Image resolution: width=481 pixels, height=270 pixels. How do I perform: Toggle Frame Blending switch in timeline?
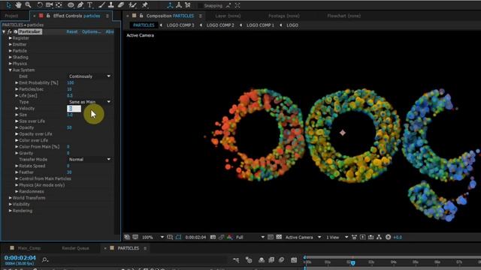click(x=271, y=260)
